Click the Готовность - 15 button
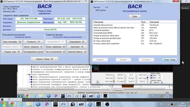This screenshot has height=107, width=190. pyautogui.click(x=33, y=42)
